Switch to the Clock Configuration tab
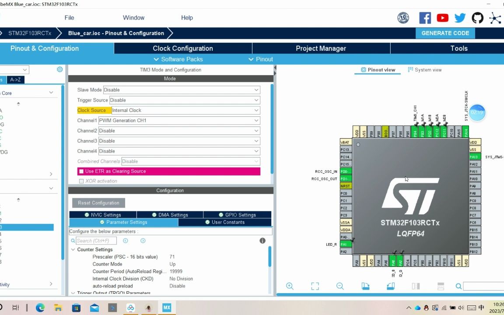 coord(182,48)
